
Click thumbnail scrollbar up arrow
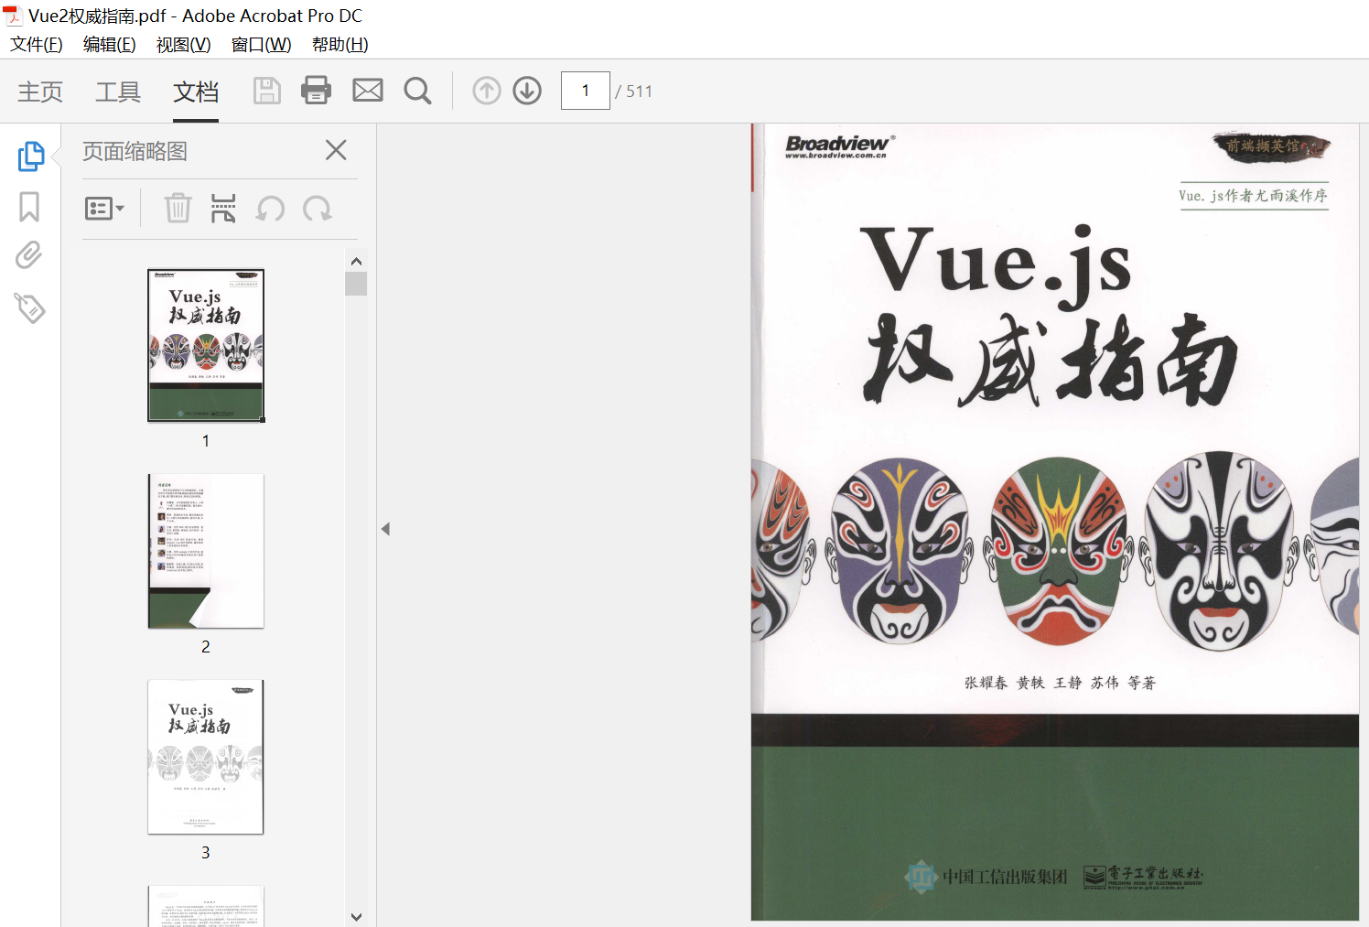[356, 261]
